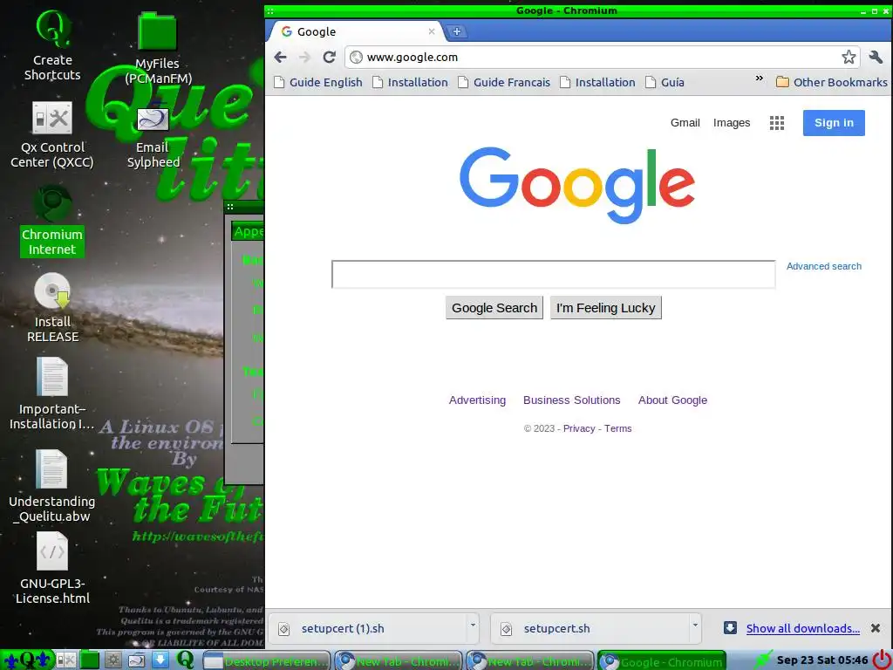Screen dimensions: 893x670
Task: Click Show all downloads link
Action: (803, 628)
